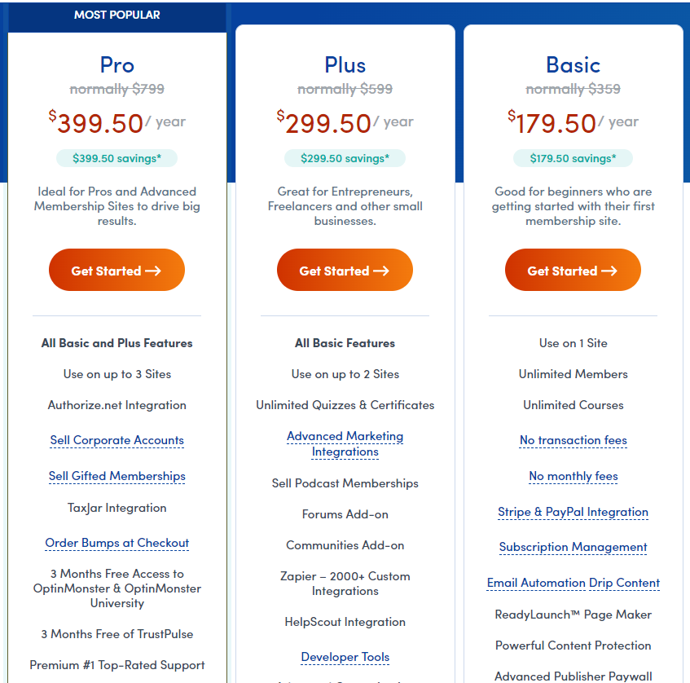690x683 pixels.
Task: Click the $299.50 savings badge on Plus
Action: tap(345, 158)
